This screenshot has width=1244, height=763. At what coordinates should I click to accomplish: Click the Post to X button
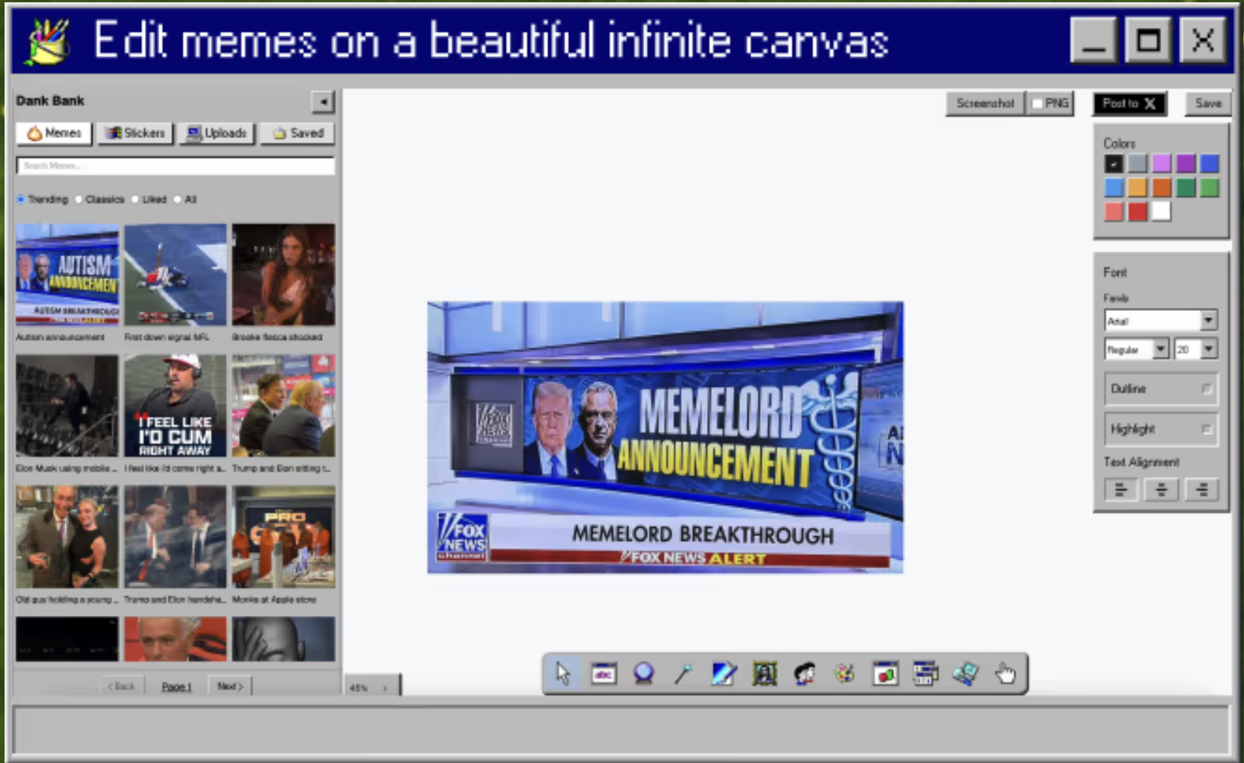1129,103
